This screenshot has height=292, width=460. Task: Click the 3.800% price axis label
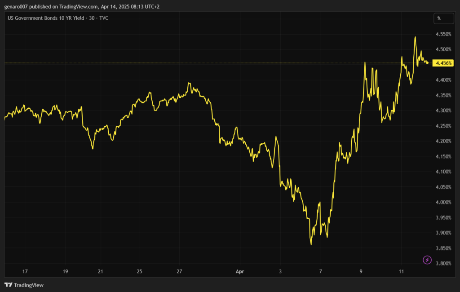(443, 263)
